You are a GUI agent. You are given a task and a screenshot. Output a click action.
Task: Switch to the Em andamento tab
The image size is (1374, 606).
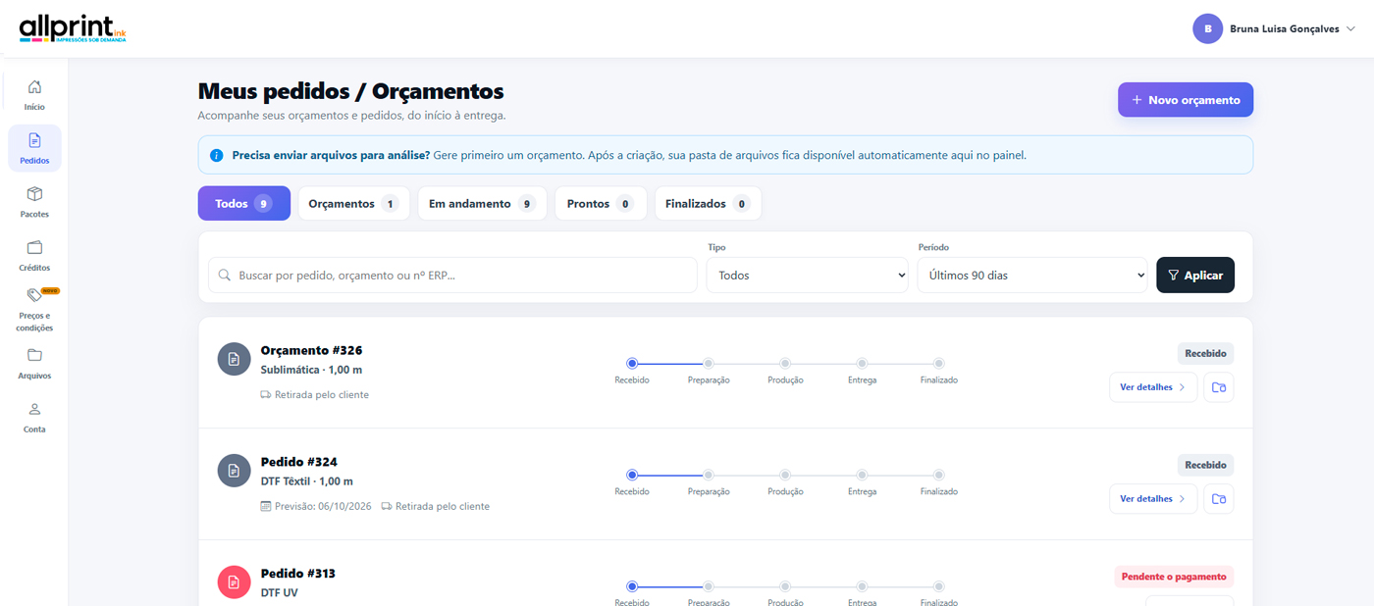tap(482, 203)
